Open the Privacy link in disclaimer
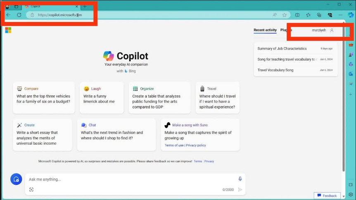The image size is (356, 200). tap(209, 161)
